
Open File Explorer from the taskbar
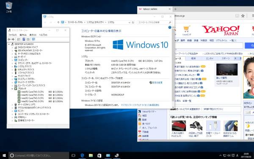pos(91,156)
